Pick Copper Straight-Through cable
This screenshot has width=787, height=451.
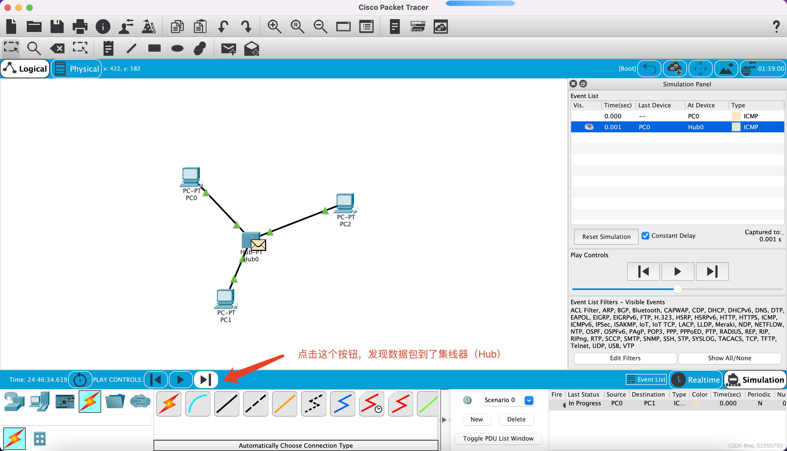227,404
